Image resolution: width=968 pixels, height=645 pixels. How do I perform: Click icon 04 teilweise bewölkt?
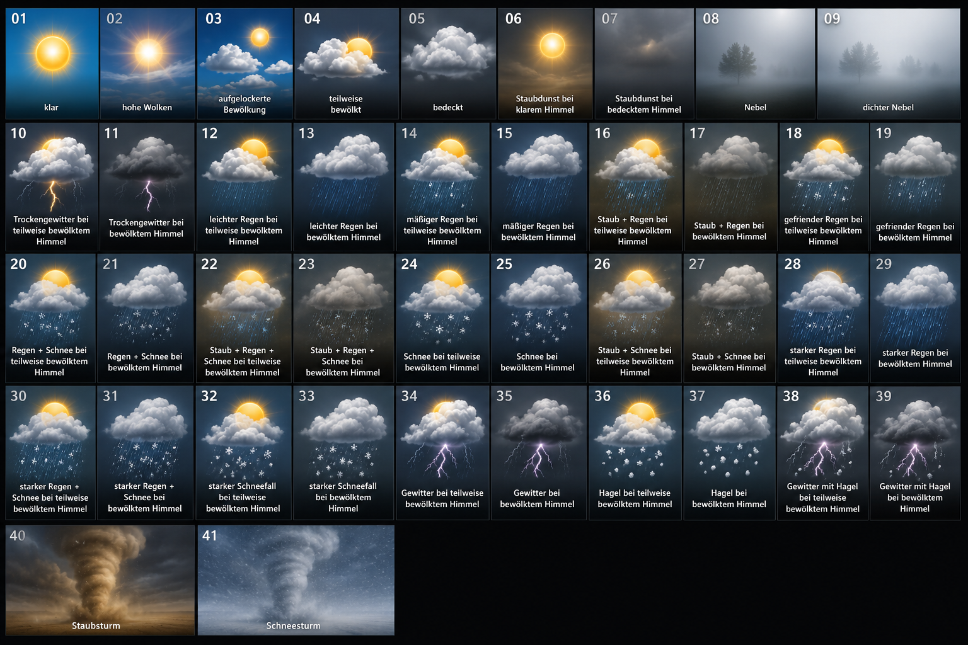click(x=346, y=64)
